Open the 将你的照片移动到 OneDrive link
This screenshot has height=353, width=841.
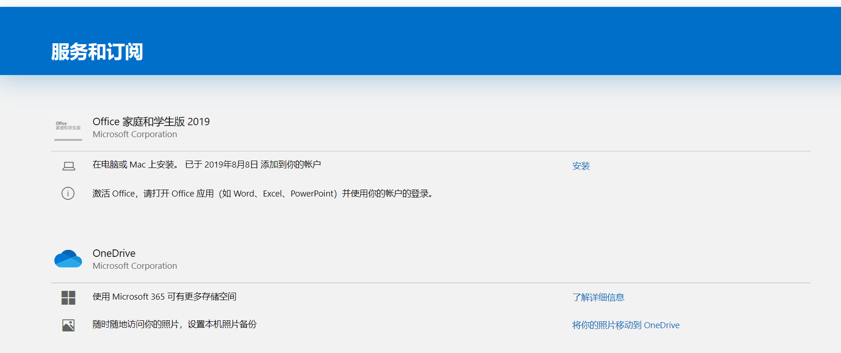click(626, 325)
